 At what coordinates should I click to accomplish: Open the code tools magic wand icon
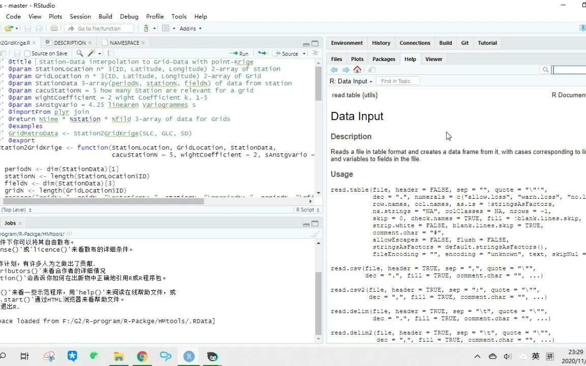coord(91,53)
